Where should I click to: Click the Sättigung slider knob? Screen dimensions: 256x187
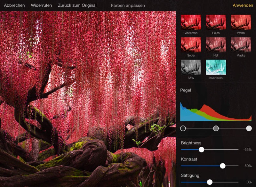[210, 182]
